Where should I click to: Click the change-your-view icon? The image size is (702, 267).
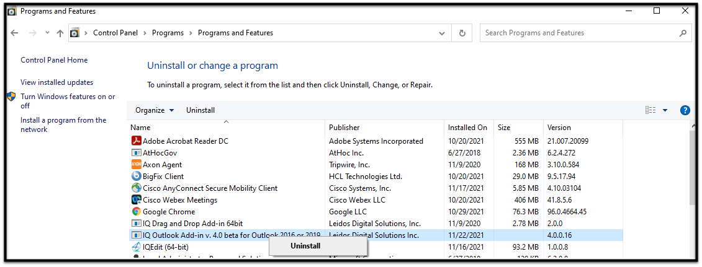650,110
